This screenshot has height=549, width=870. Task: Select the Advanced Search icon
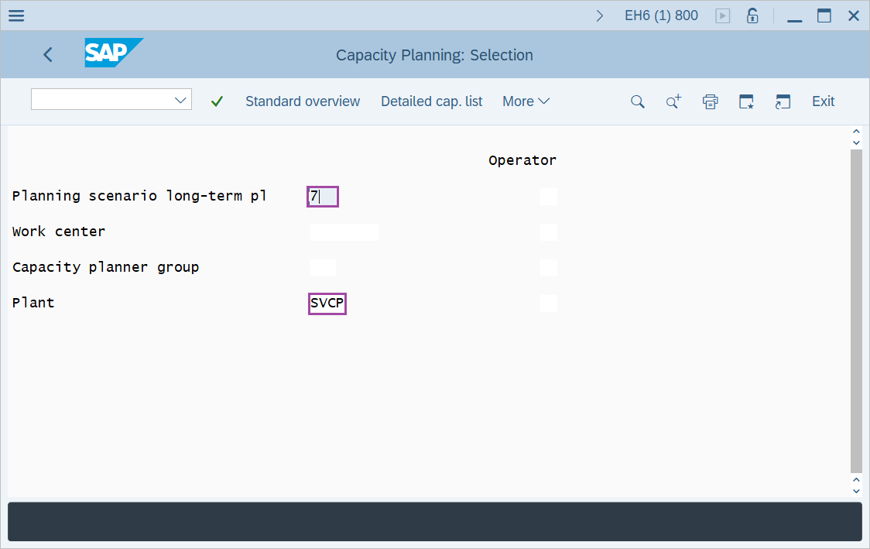(673, 101)
